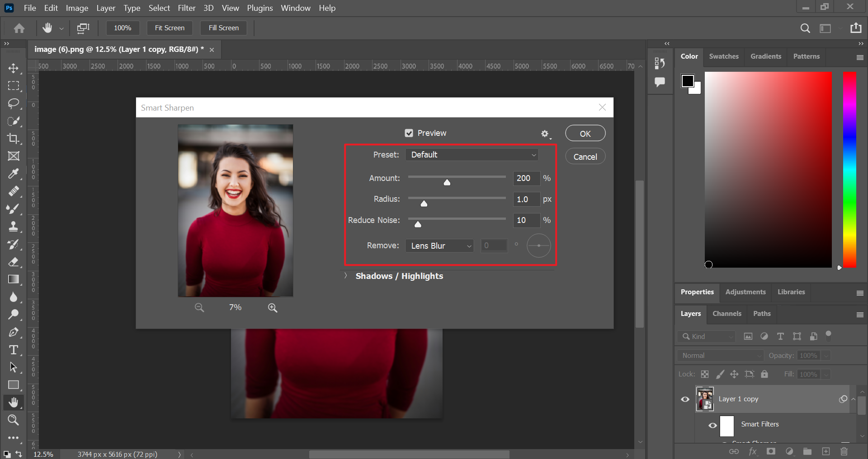Zoom in on the Smart Sharpen preview
This screenshot has width=868, height=459.
[272, 308]
